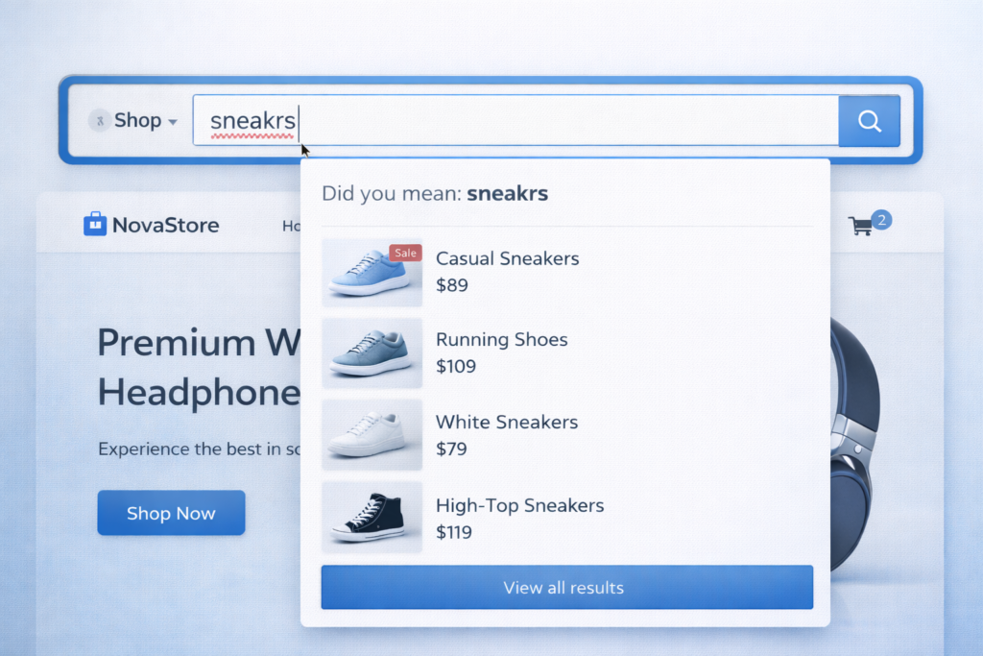
Task: Click the search field containing sneakrs
Action: [515, 120]
